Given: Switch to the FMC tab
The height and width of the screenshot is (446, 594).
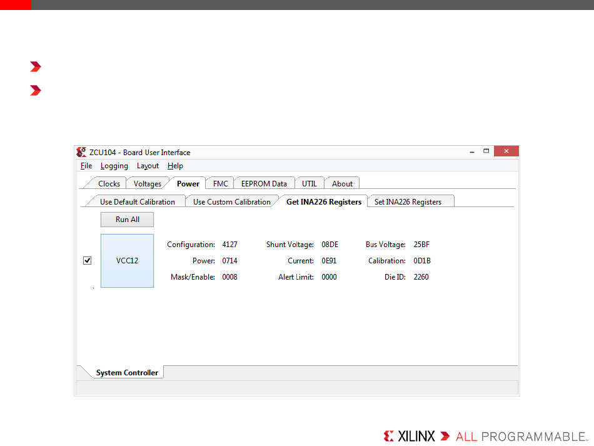Looking at the screenshot, I should coord(221,183).
